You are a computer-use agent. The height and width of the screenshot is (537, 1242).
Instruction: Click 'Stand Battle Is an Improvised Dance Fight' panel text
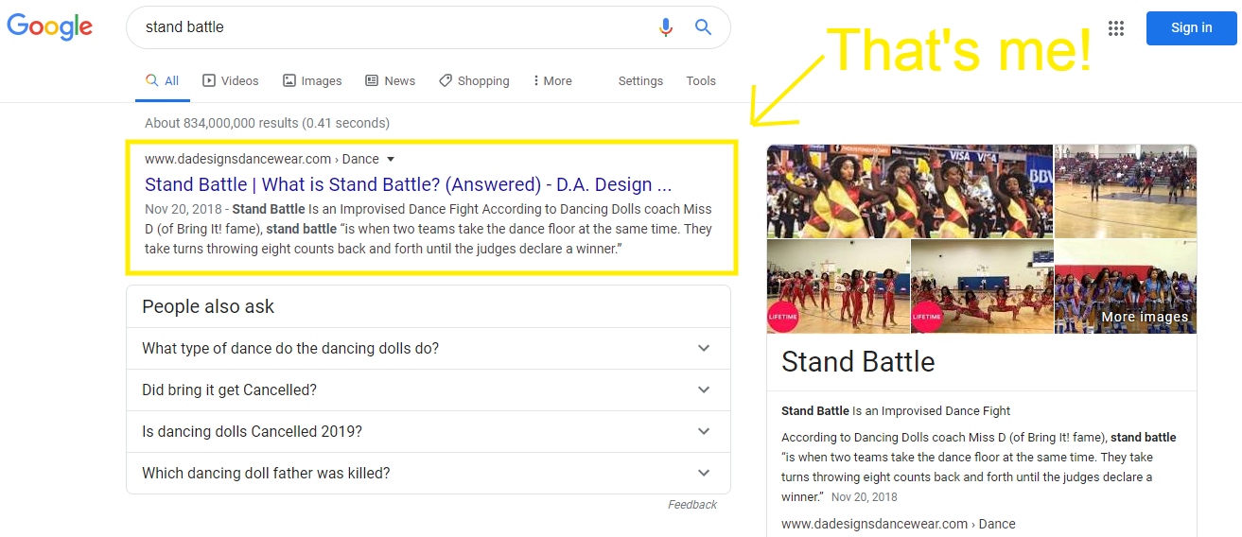click(896, 411)
